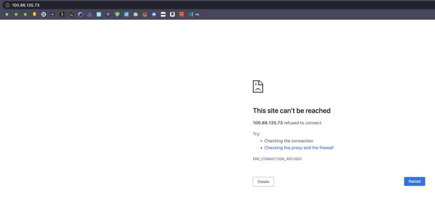
Task: Click the '100.86.135.73 refused to connect' message
Action: click(288, 123)
